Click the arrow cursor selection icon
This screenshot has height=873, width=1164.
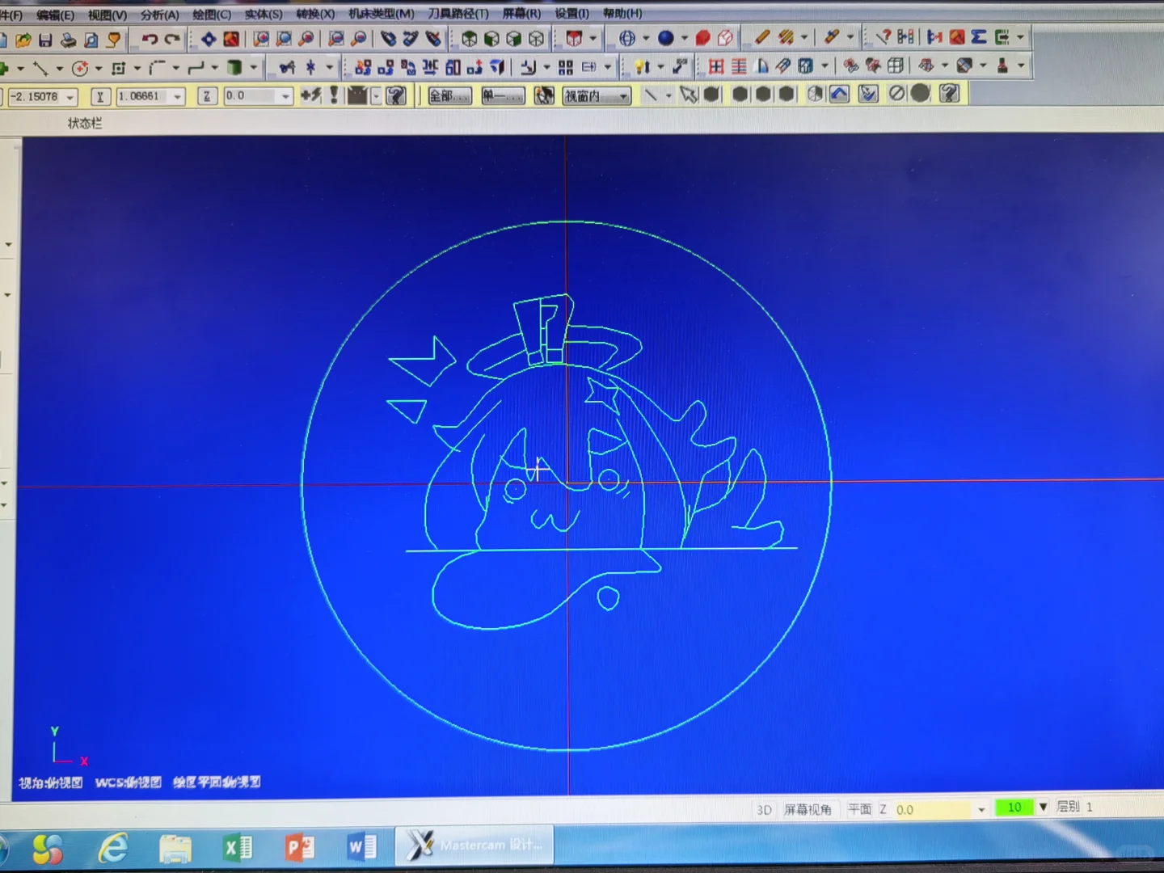coord(689,95)
